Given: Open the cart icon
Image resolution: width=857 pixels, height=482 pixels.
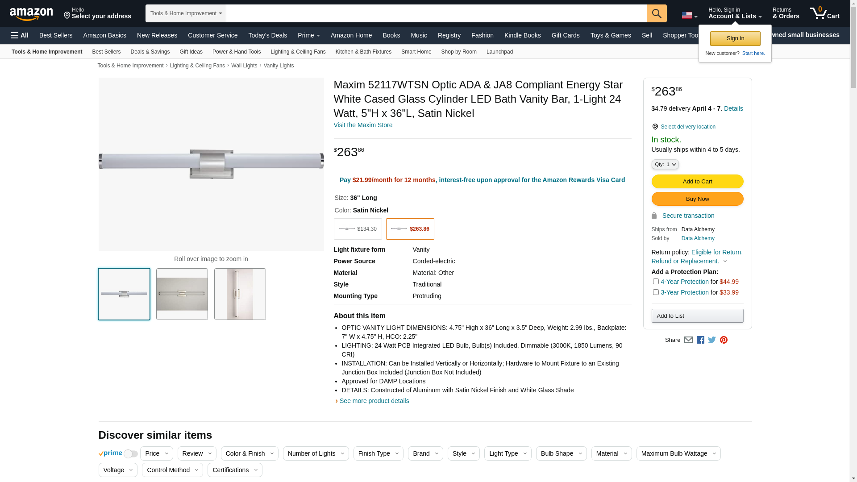Looking at the screenshot, I should [x=824, y=13].
